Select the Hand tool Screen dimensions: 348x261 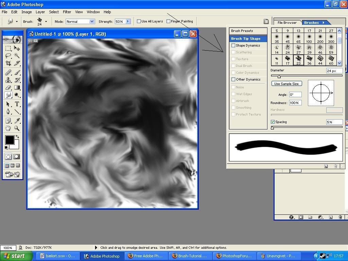point(8,128)
